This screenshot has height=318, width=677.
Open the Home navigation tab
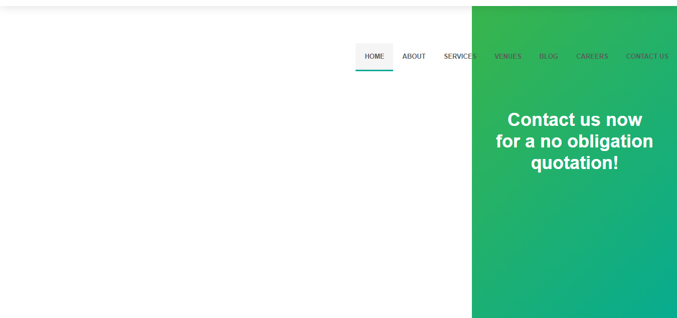coord(374,56)
